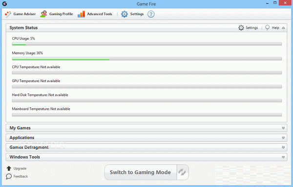Click 'Mainboard Temperature: Not available' text
The height and width of the screenshot is (187, 293).
coord(41,109)
